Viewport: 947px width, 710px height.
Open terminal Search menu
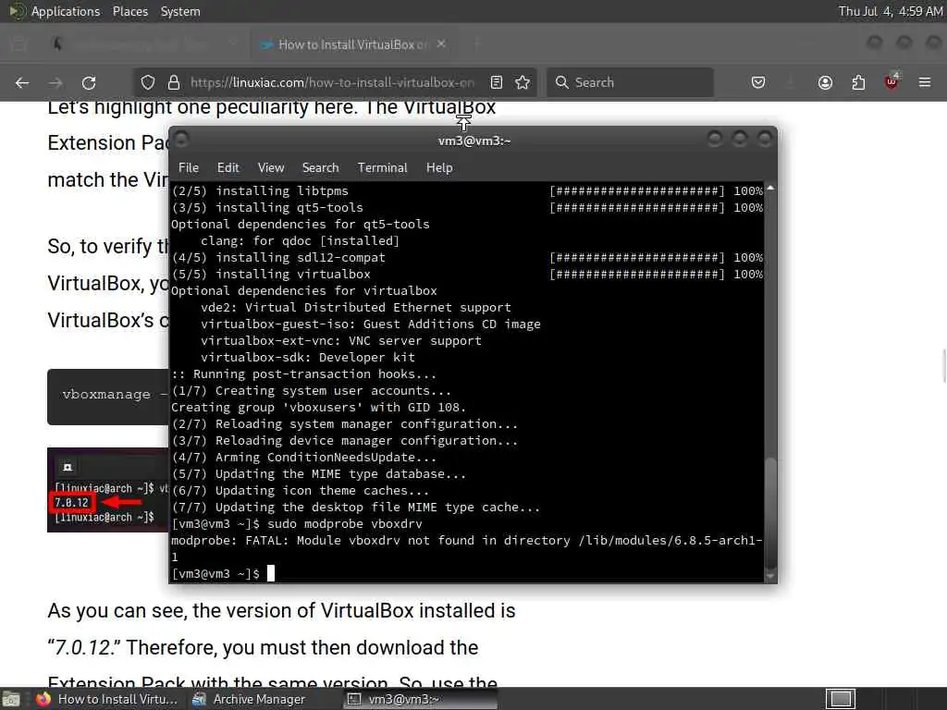click(x=320, y=168)
